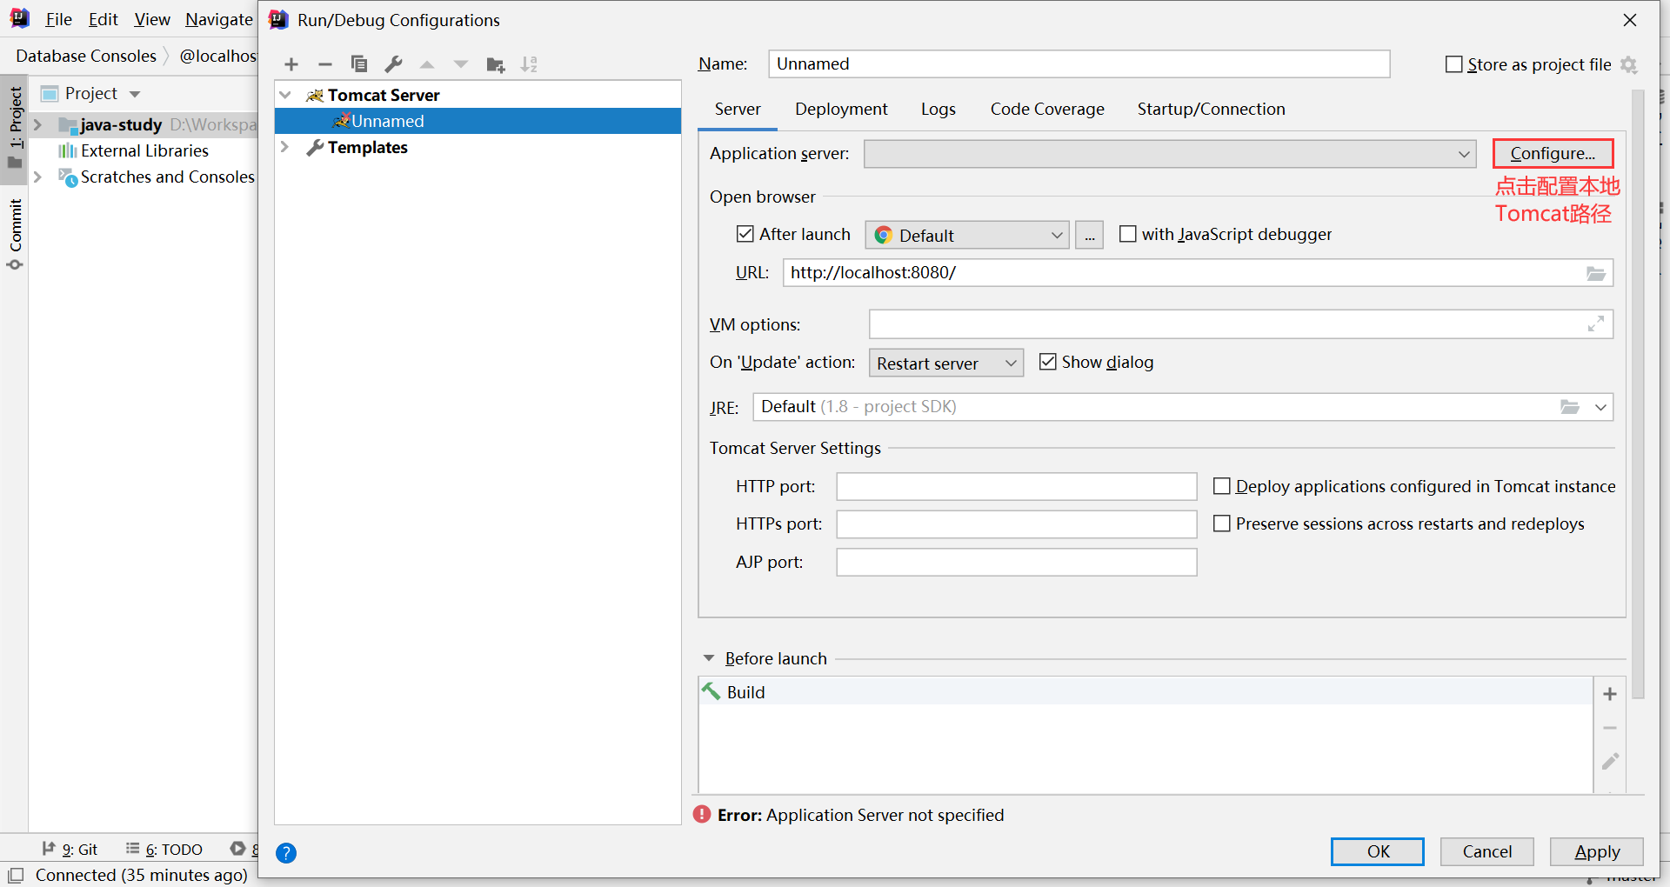Click Database Consoles breadcrumb

click(86, 56)
